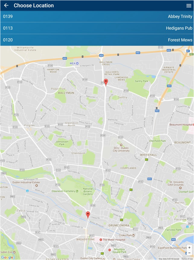This screenshot has height=260, width=194.
Task: Click St. Vincents GAA Grounds marker icon
Action: pyautogui.click(x=180, y=188)
